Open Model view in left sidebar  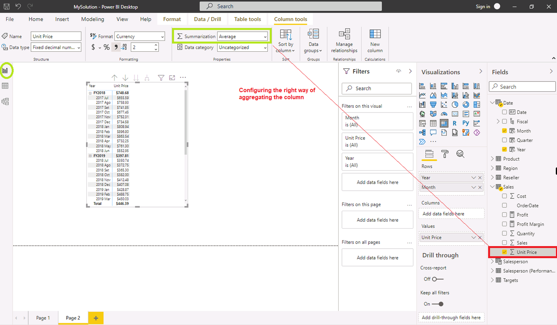tap(5, 101)
